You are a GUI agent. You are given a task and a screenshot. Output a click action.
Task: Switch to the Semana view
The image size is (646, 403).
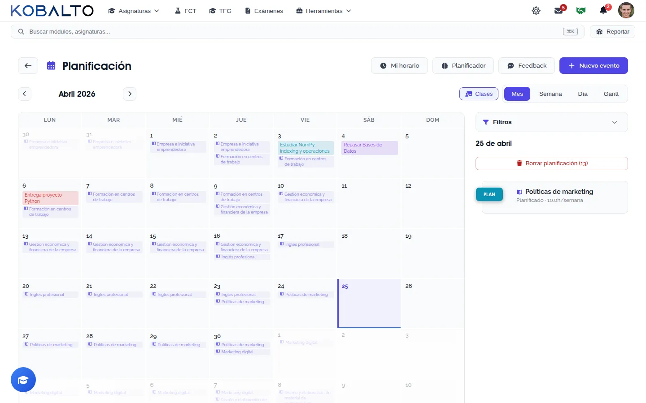[550, 94]
